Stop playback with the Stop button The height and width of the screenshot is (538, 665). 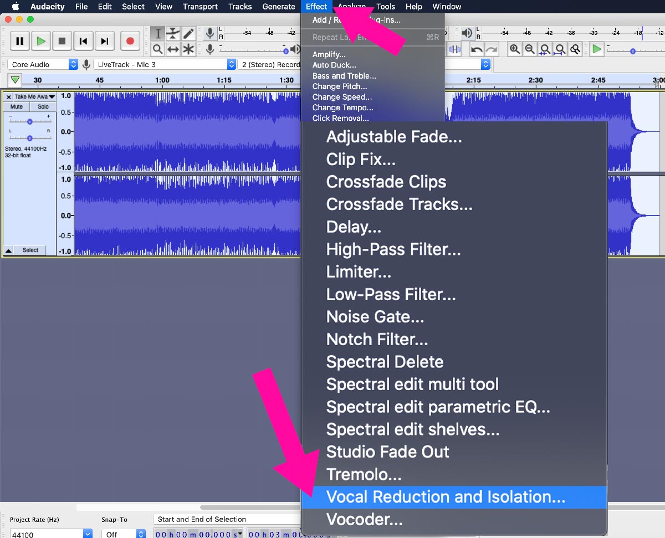[x=62, y=41]
